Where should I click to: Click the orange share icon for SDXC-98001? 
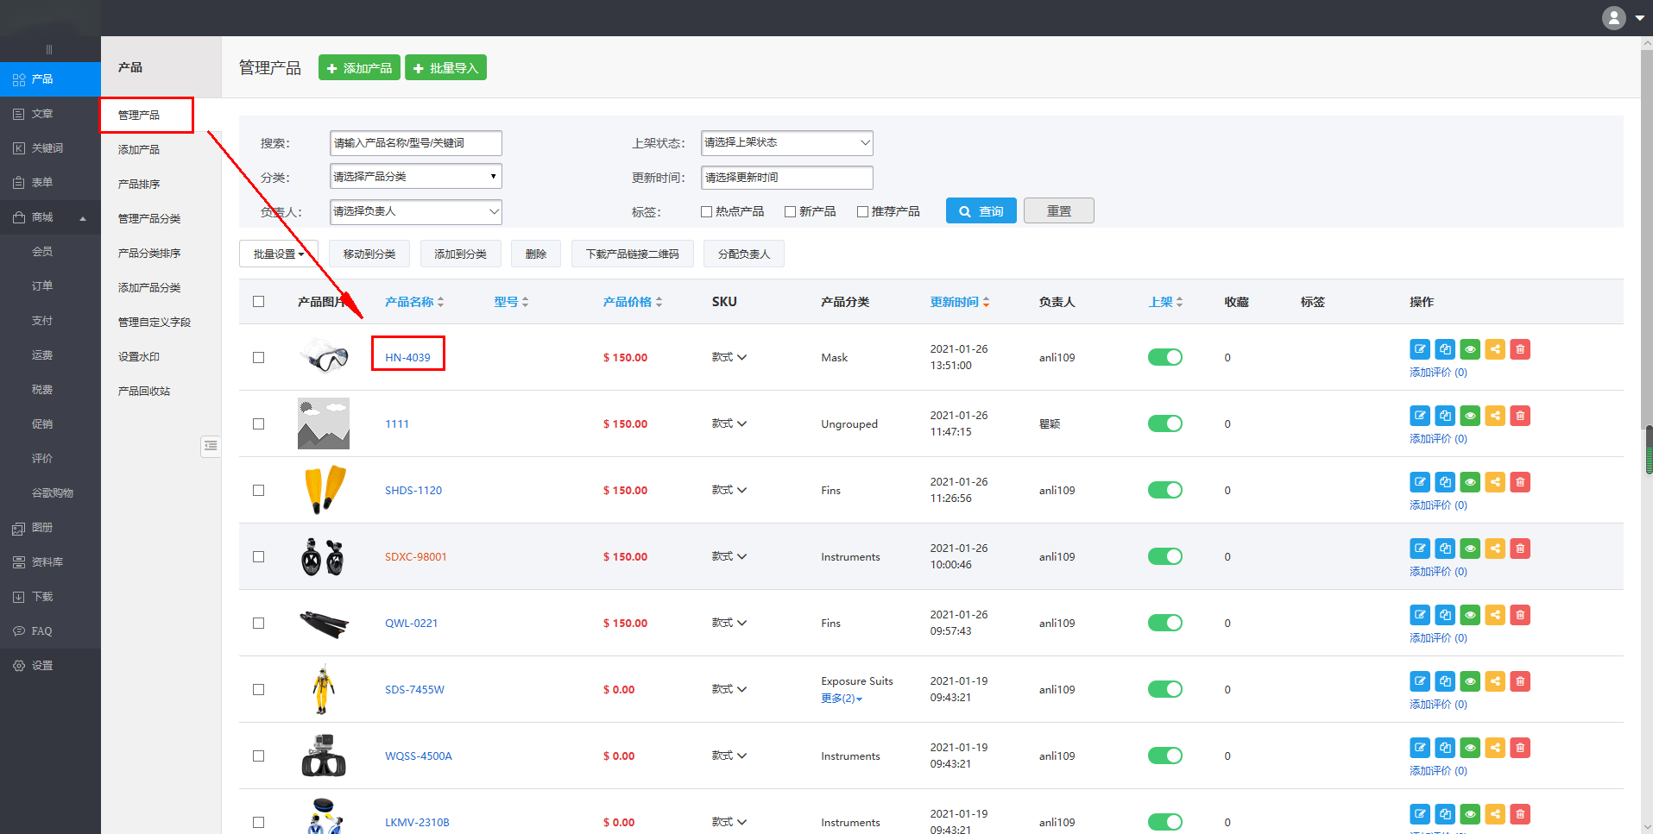(x=1495, y=549)
